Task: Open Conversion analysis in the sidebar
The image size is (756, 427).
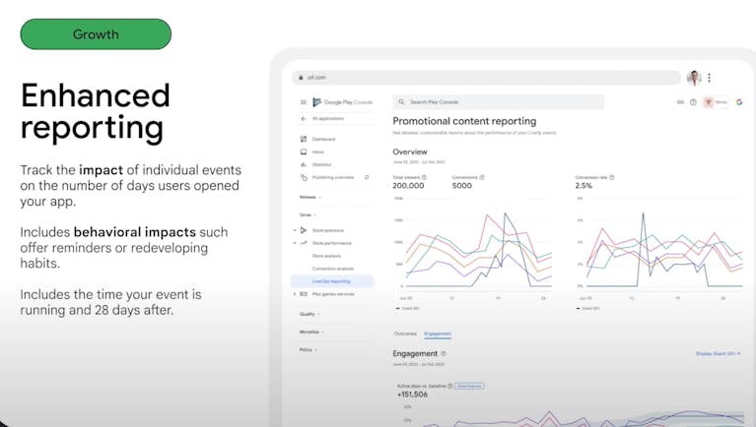Action: 333,269
